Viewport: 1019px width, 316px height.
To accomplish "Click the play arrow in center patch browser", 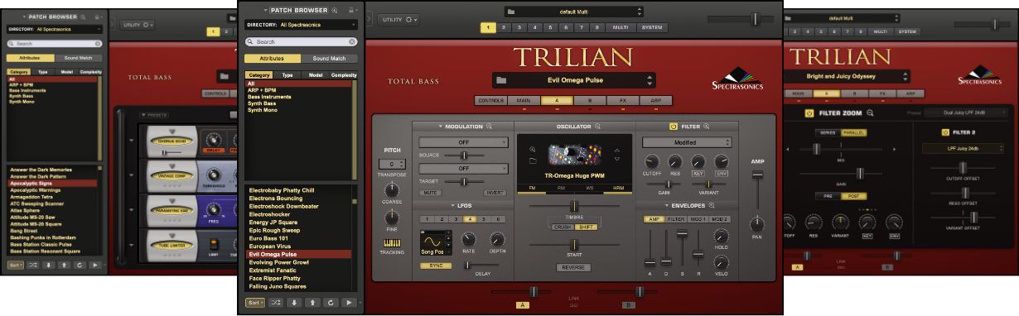I will coord(349,303).
